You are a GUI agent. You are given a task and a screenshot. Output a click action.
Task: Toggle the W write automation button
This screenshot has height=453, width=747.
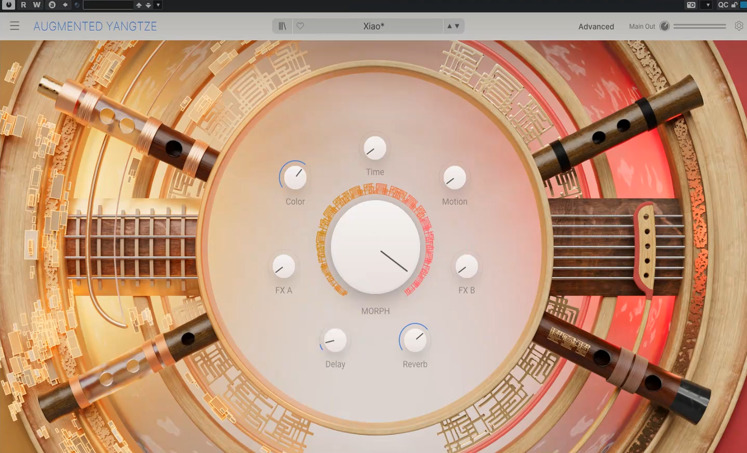click(36, 5)
